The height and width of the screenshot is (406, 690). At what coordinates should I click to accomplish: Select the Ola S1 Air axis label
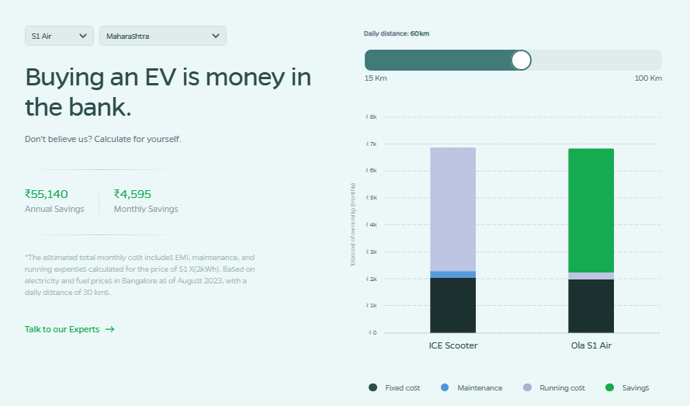coord(591,345)
